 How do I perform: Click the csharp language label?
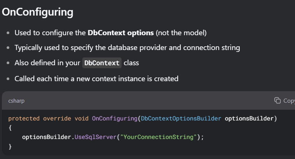(16, 101)
